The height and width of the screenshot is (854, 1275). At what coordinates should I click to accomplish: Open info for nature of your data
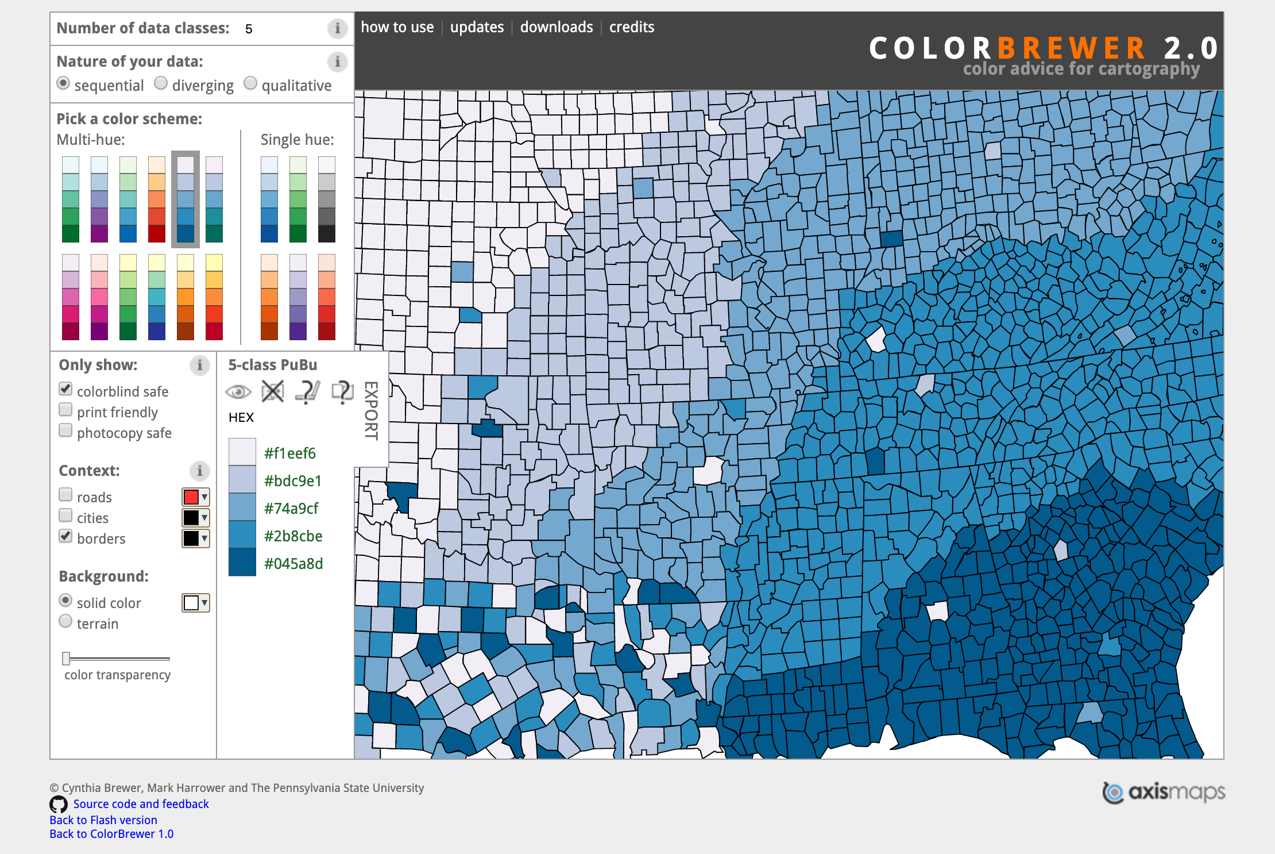pos(337,61)
